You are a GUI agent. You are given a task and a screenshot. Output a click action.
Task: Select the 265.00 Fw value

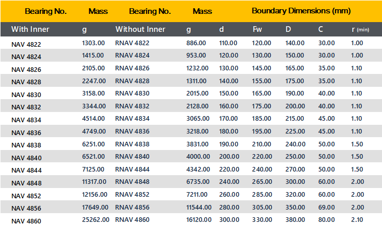[x=261, y=181]
